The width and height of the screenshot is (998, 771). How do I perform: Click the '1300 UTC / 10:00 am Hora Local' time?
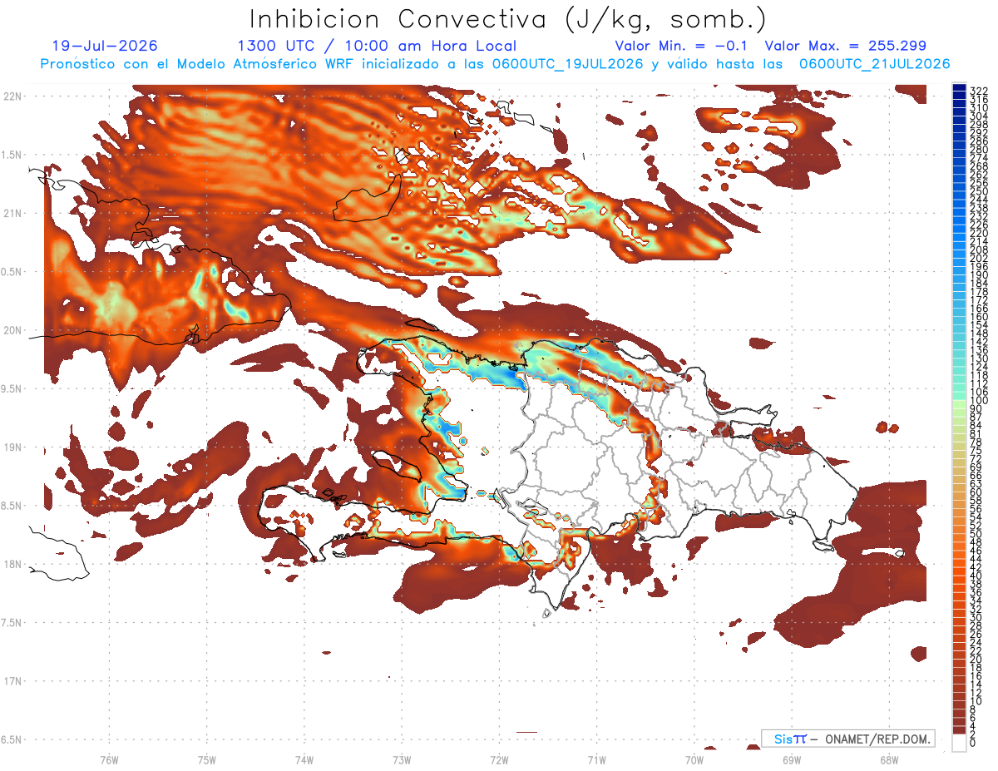[x=377, y=46]
